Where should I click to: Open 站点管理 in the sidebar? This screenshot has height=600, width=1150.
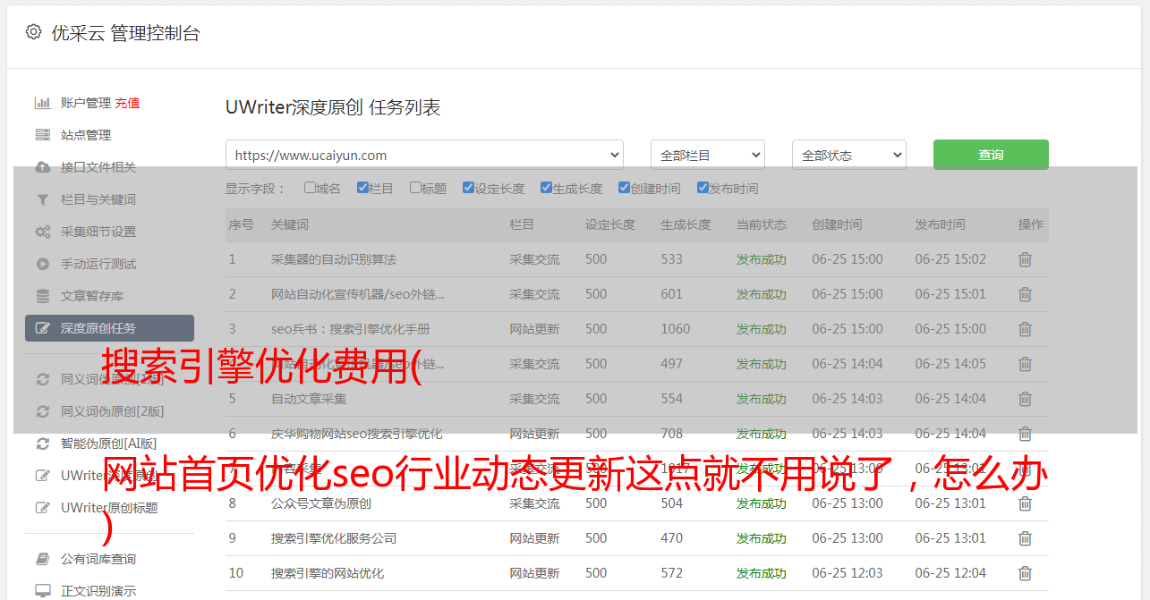[86, 135]
